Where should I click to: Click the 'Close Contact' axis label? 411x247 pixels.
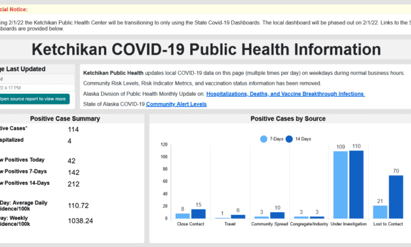coord(191,224)
